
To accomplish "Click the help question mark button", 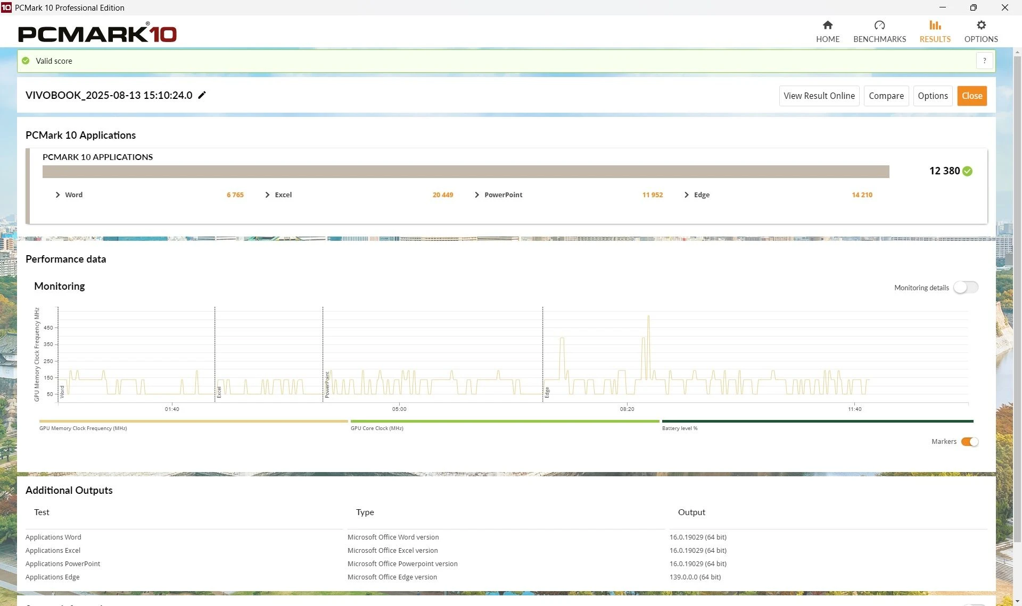I will [984, 61].
